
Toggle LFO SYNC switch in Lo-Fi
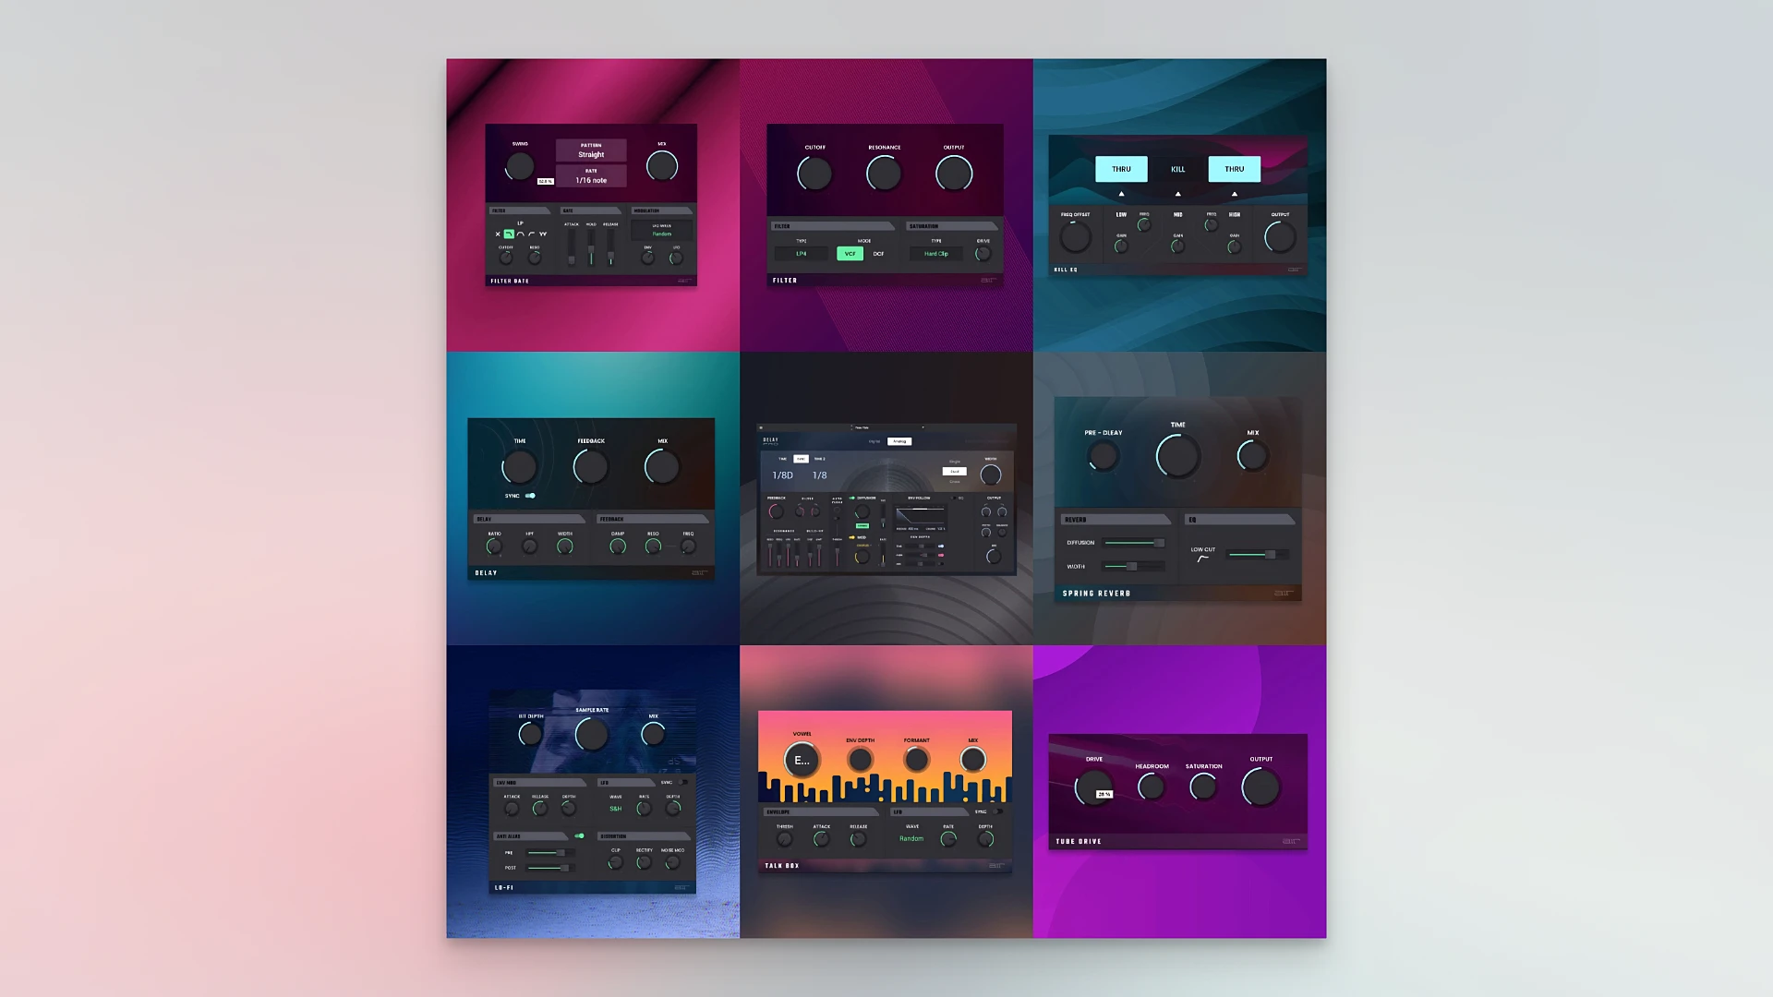click(x=682, y=782)
